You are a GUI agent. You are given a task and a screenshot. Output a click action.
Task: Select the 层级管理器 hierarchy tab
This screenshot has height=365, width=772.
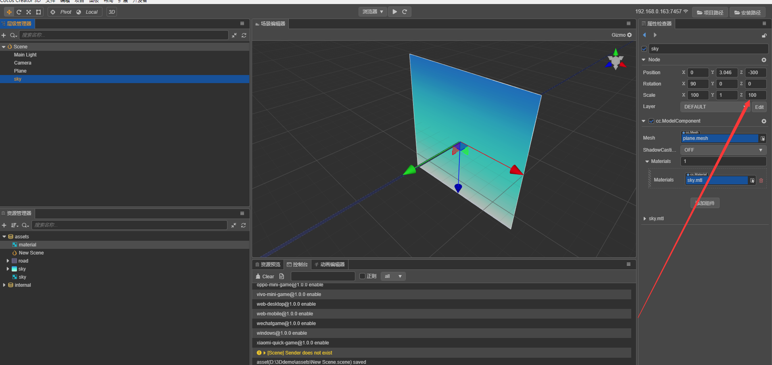pyautogui.click(x=17, y=24)
